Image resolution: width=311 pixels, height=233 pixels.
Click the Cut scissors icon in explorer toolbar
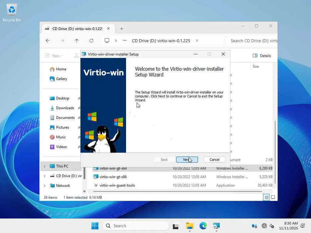coord(77,56)
